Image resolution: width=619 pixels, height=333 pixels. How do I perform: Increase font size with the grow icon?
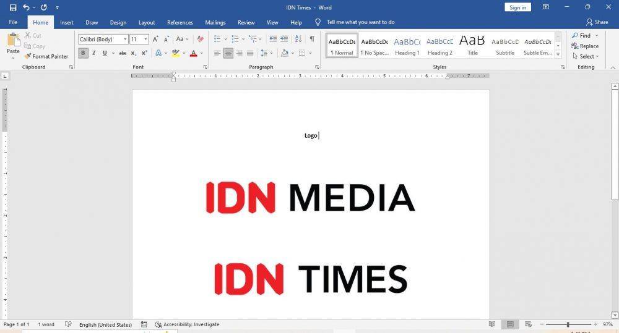pyautogui.click(x=155, y=39)
